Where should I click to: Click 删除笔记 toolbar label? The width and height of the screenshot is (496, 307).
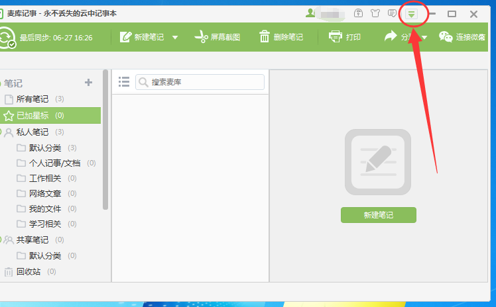[288, 37]
